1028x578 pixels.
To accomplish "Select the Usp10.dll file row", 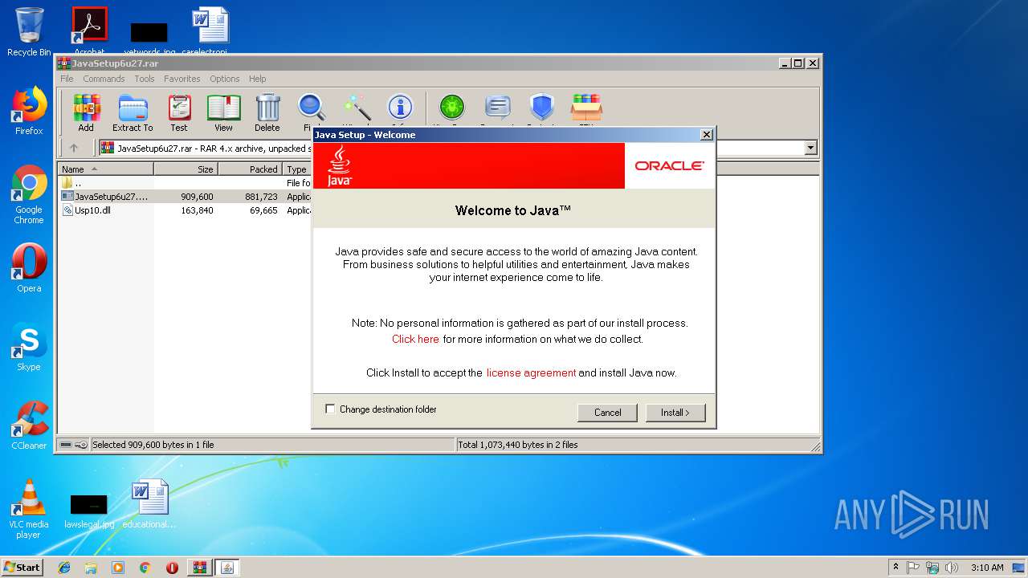I will (186, 210).
